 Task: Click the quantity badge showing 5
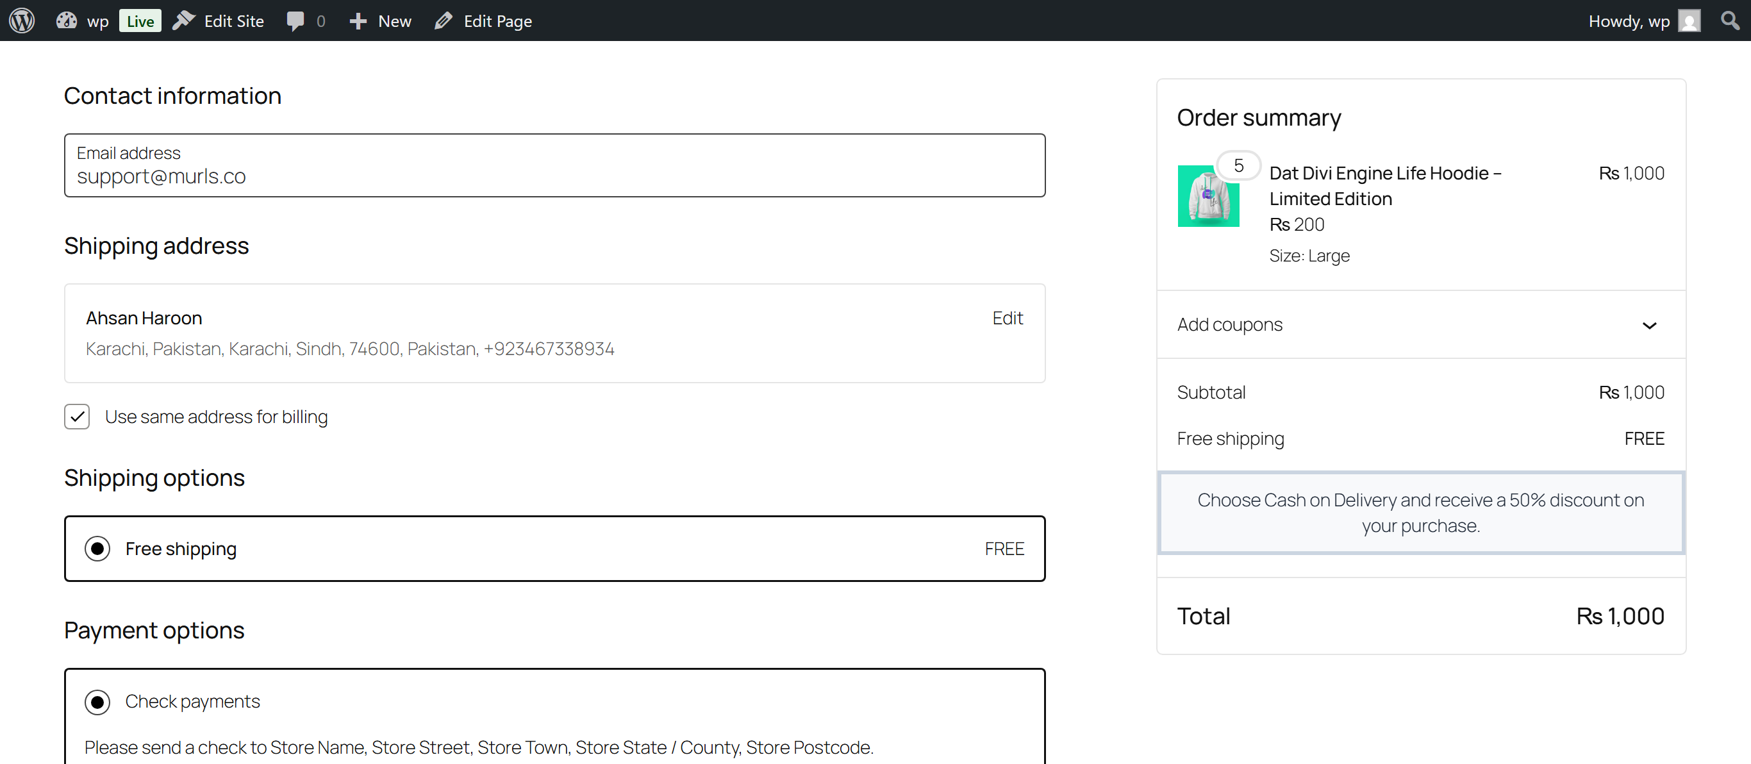(1238, 165)
